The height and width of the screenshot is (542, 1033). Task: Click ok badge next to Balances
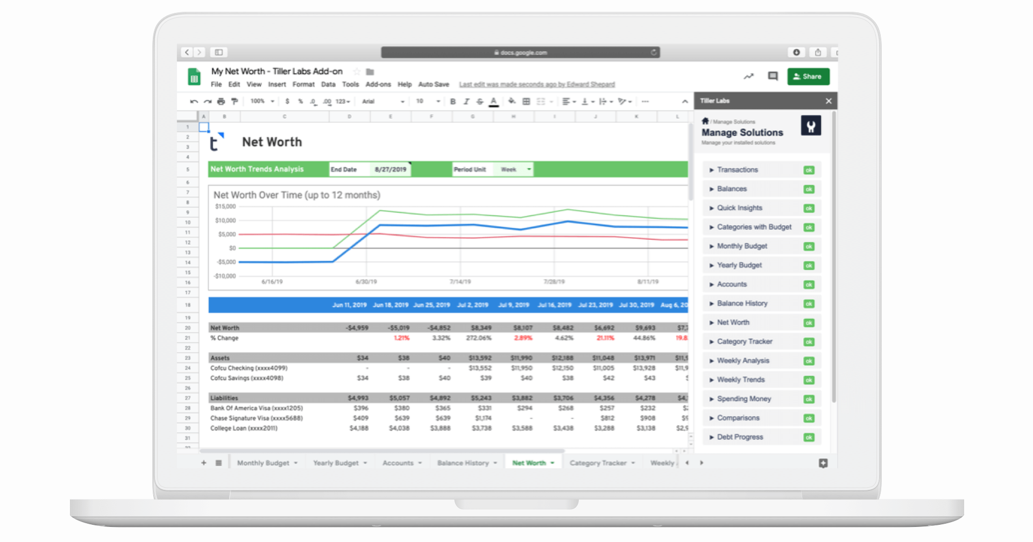(809, 189)
